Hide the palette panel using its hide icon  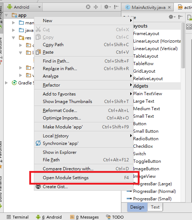[x=180, y=17]
